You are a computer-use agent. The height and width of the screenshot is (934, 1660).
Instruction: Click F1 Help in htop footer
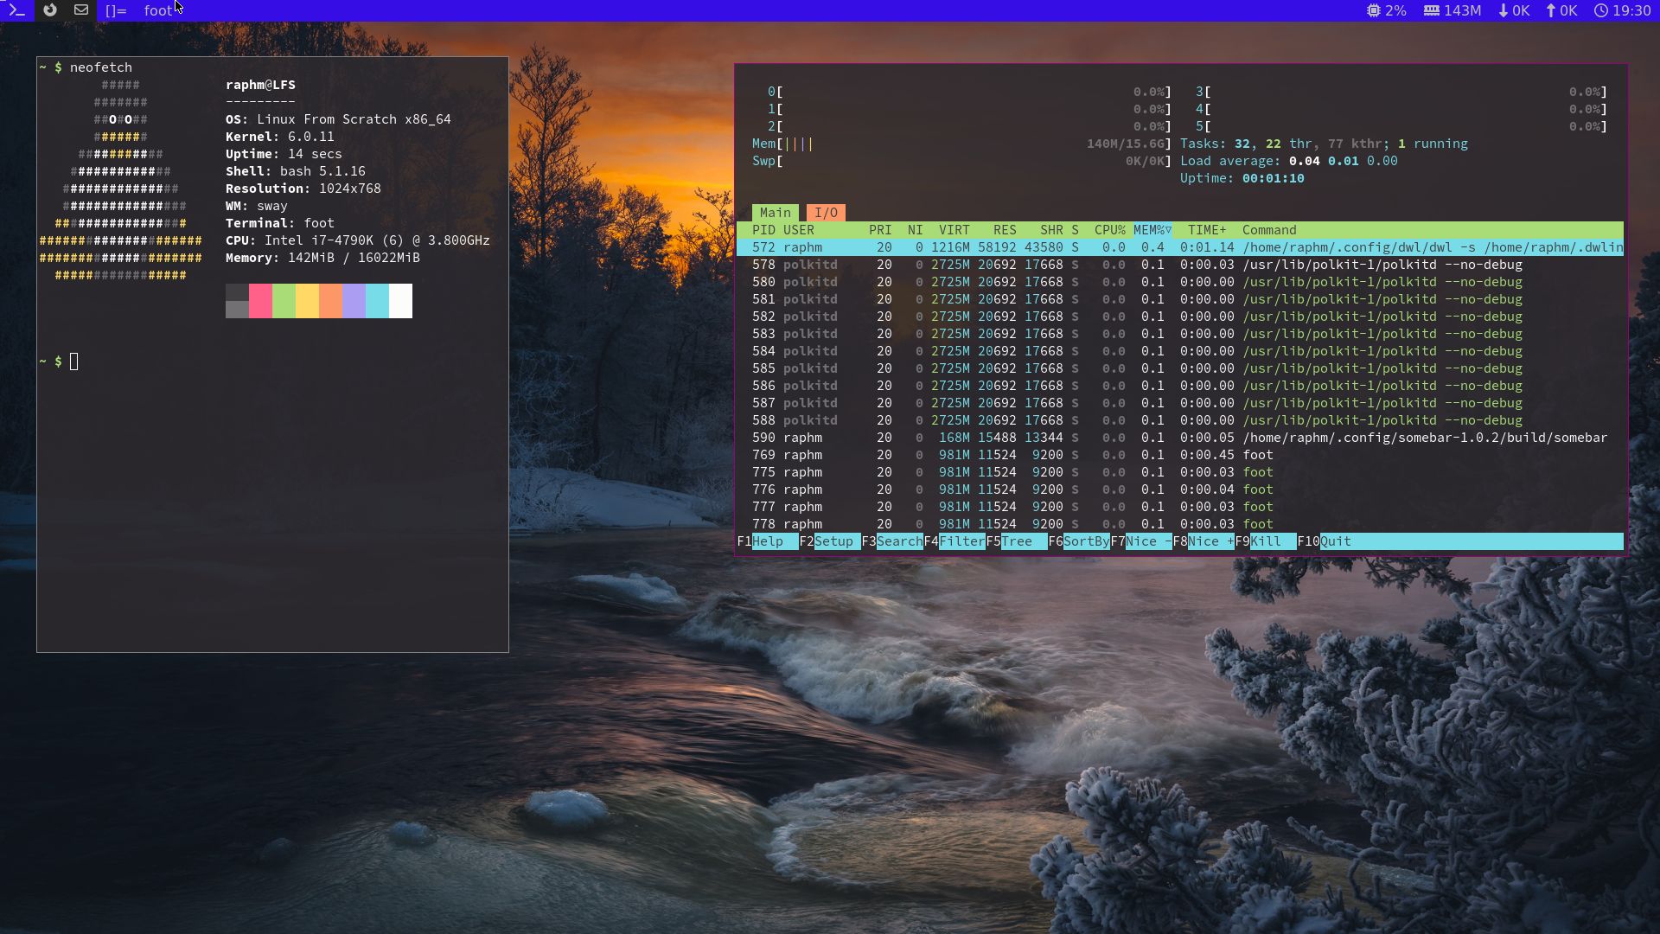pos(768,541)
